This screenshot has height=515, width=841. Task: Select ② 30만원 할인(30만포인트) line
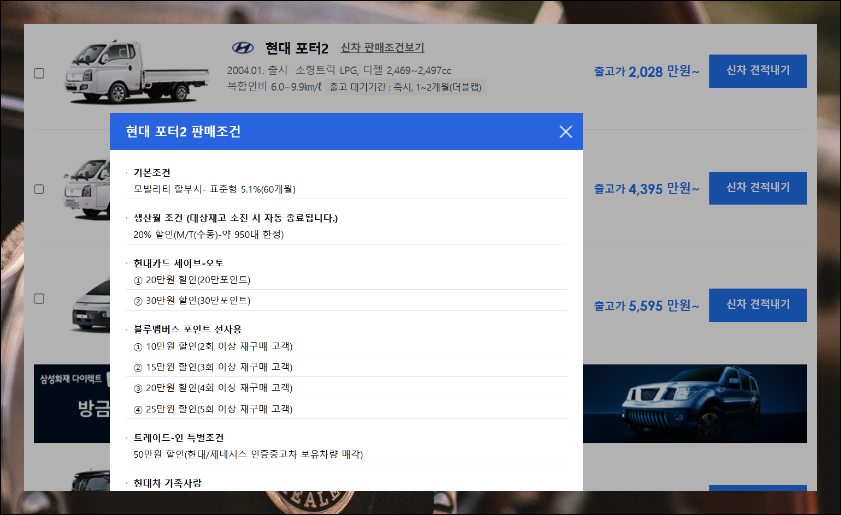[x=192, y=301]
